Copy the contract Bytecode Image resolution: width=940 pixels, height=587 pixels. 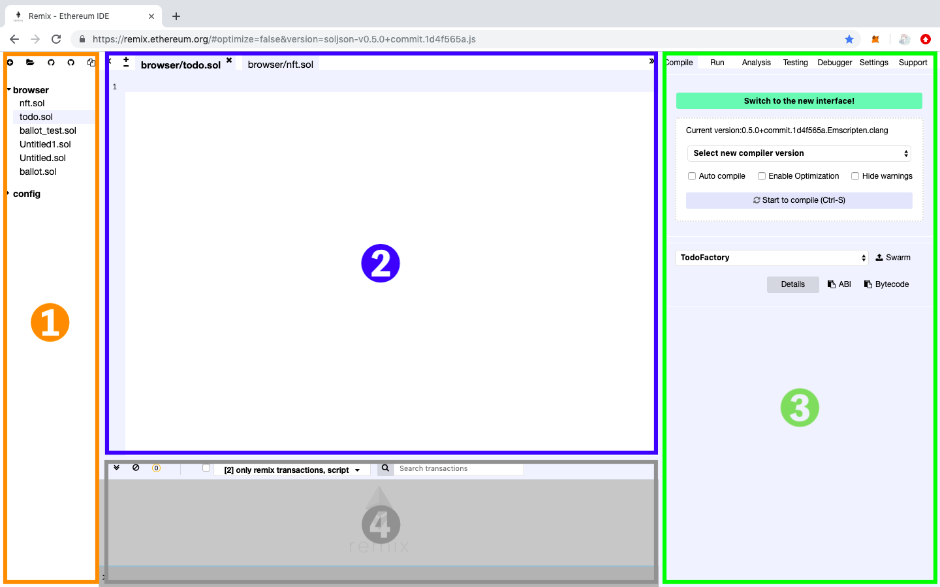coord(886,284)
